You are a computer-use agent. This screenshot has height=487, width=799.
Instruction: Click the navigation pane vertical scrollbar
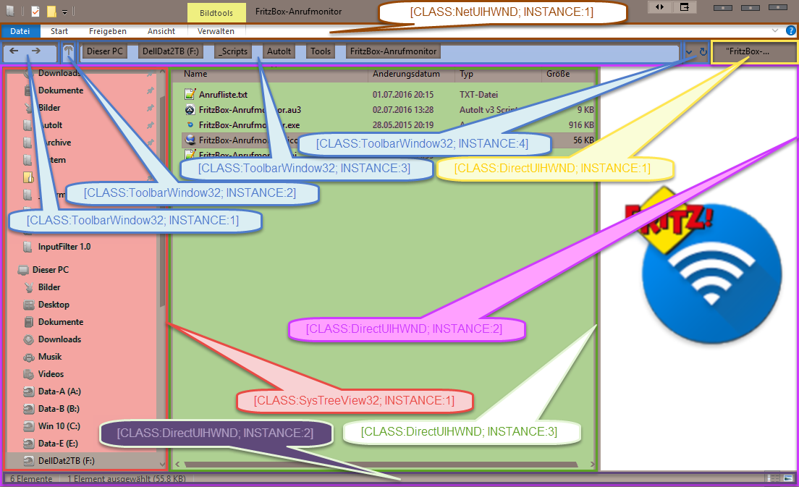[x=163, y=289]
